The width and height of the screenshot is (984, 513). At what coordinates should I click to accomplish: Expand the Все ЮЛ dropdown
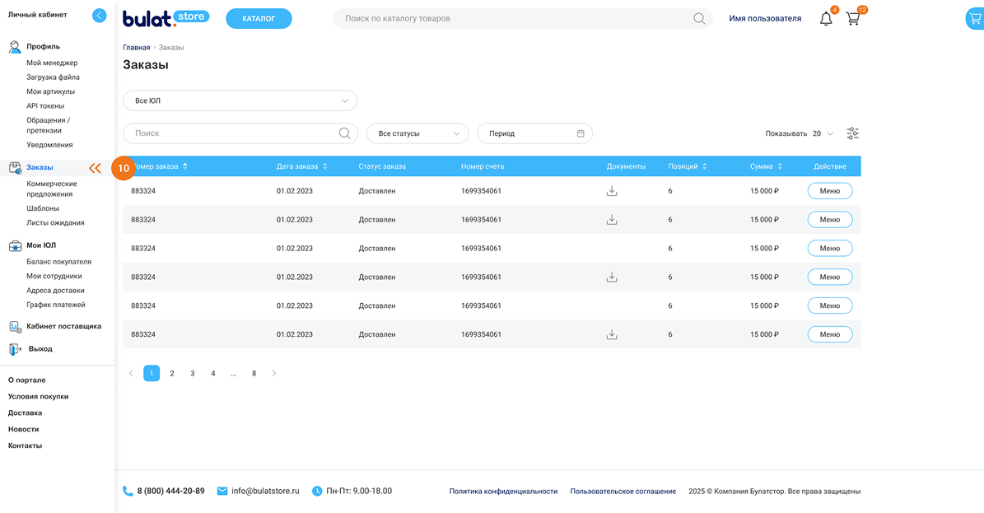pos(240,101)
